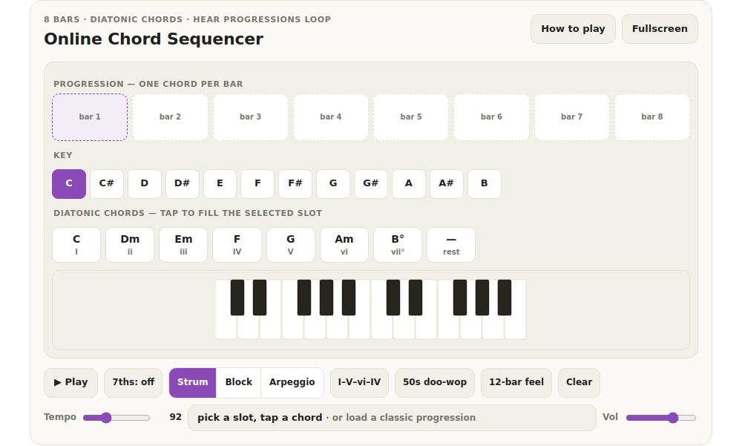The height and width of the screenshot is (446, 742).
Task: Click the rightmost white piano key
Action: point(516,327)
